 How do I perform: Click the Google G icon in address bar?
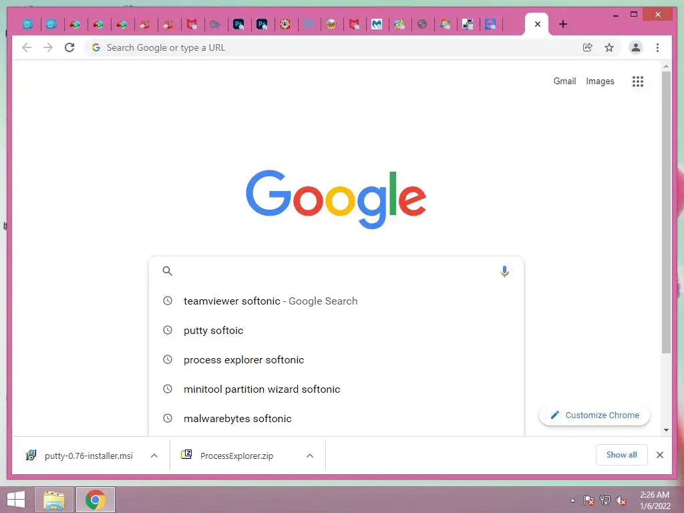pos(96,47)
